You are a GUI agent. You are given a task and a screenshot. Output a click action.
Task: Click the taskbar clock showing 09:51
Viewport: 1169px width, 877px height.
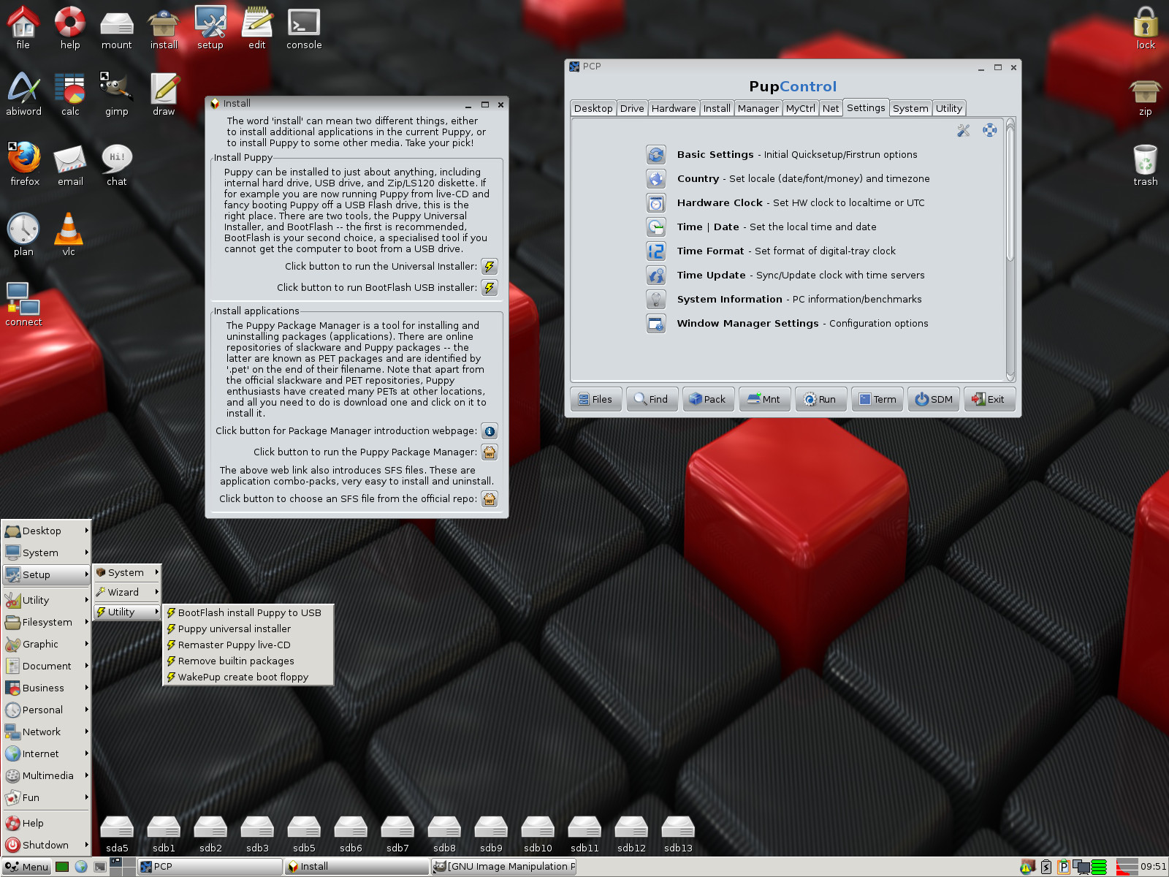point(1154,867)
